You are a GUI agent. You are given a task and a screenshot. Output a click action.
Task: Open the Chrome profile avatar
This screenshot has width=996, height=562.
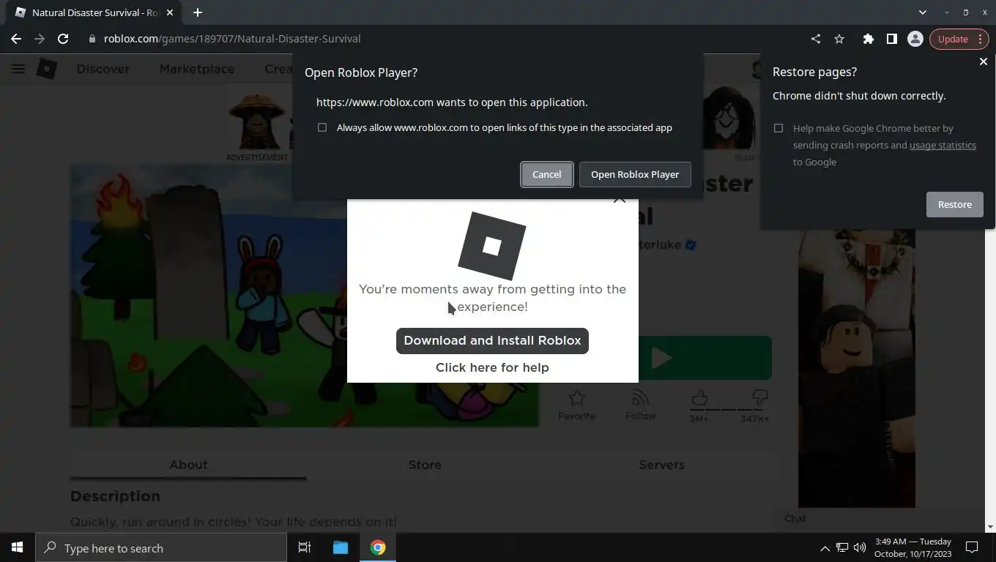click(x=915, y=39)
